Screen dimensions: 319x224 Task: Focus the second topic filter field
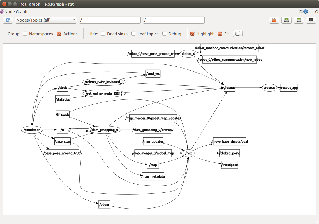tap(174, 20)
